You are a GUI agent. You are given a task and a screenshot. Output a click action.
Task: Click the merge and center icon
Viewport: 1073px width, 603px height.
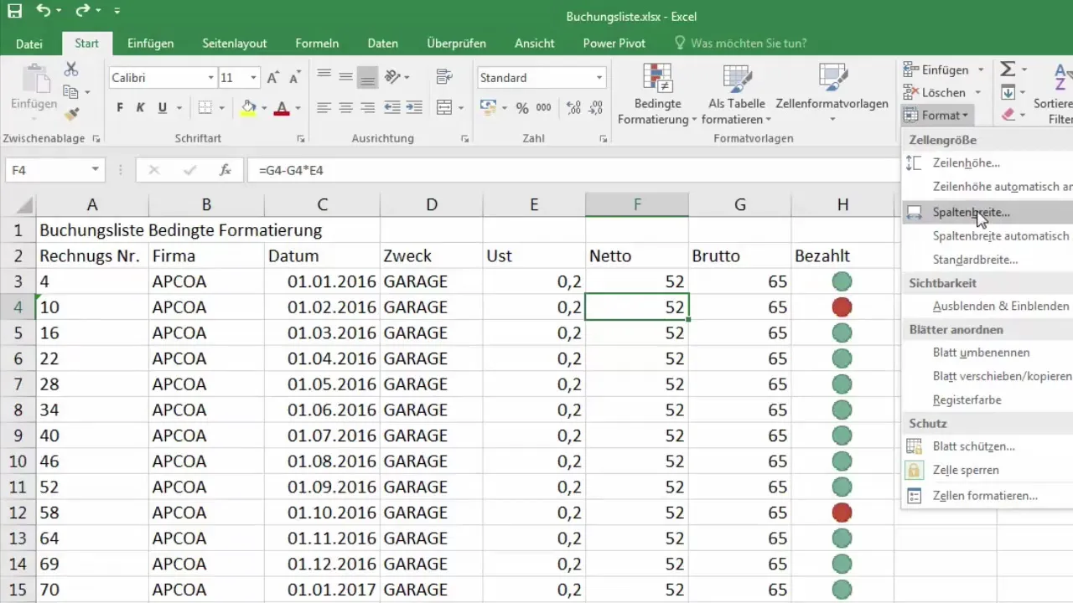click(x=444, y=107)
